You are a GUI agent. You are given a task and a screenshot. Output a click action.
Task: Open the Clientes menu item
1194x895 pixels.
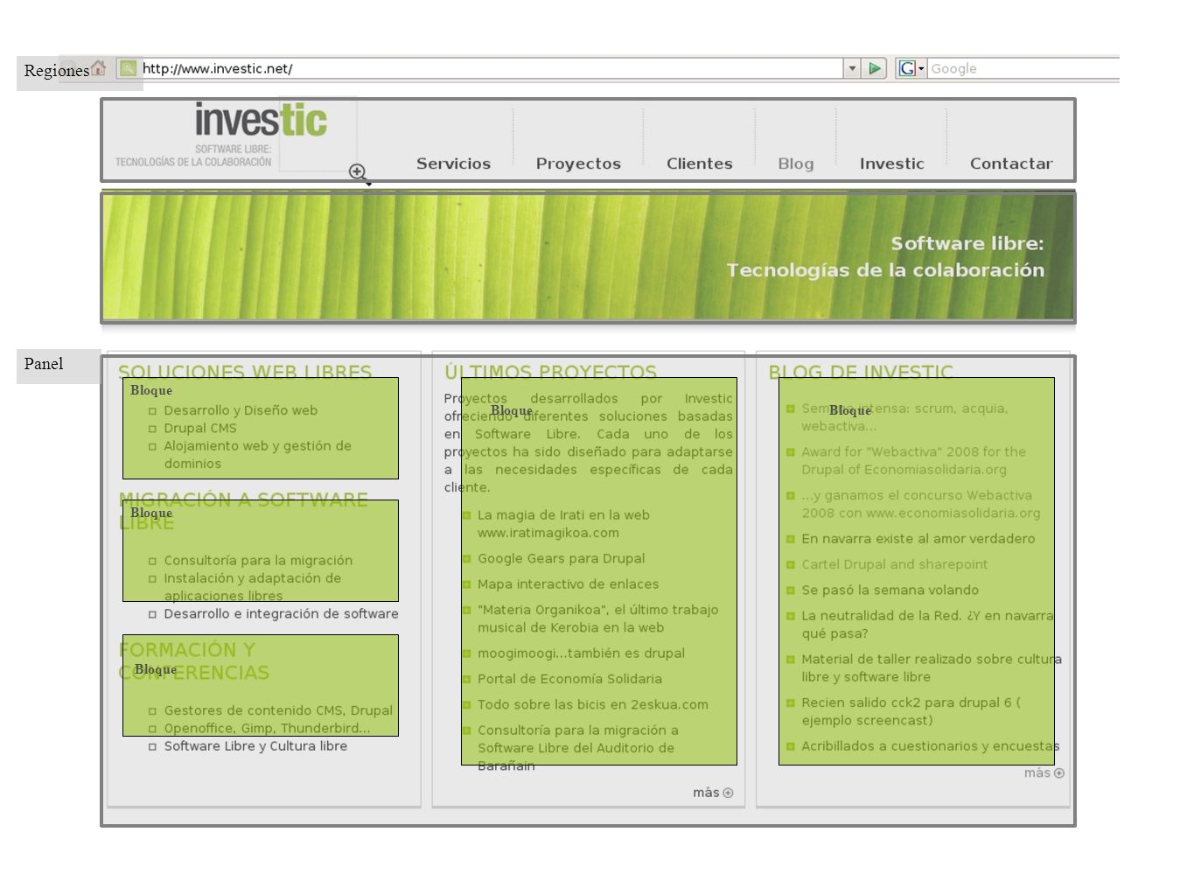tap(699, 164)
